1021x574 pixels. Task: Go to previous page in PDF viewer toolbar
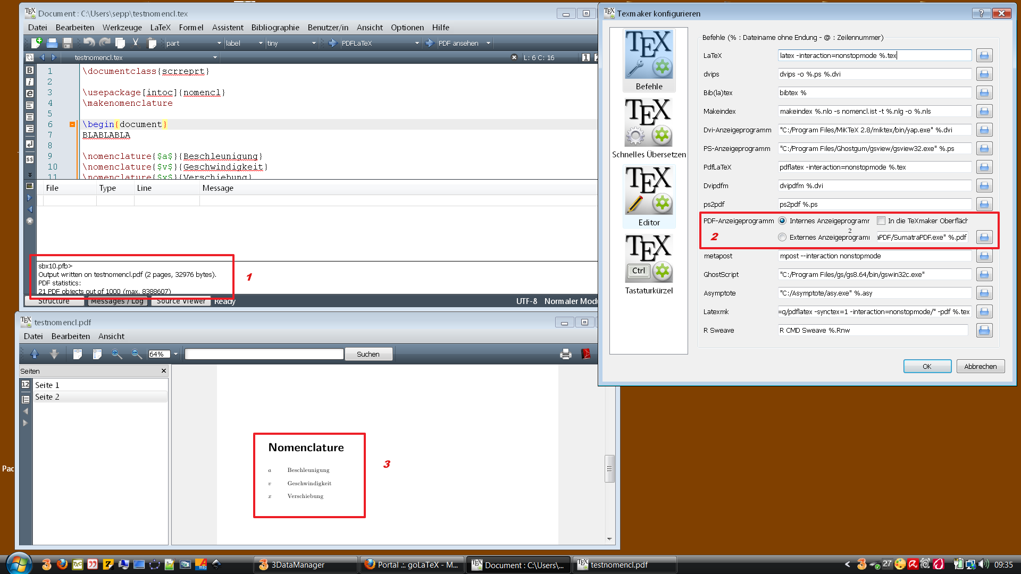coord(35,354)
